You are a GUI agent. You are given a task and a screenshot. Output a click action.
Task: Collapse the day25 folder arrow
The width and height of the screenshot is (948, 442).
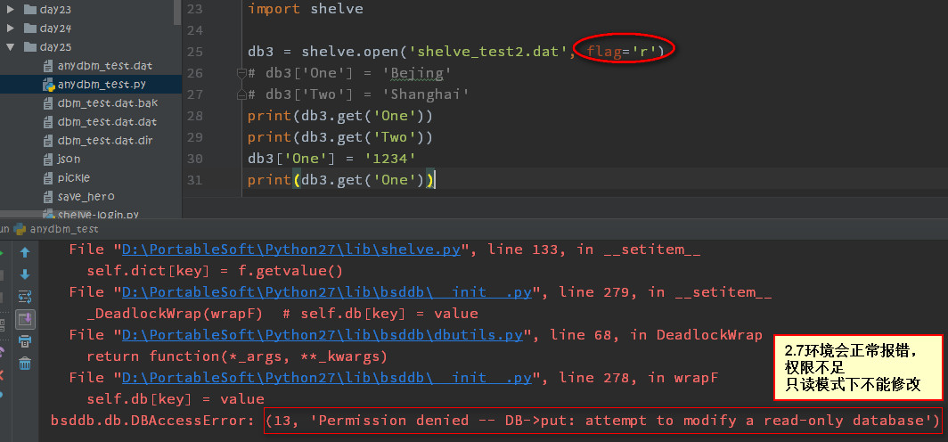11,46
